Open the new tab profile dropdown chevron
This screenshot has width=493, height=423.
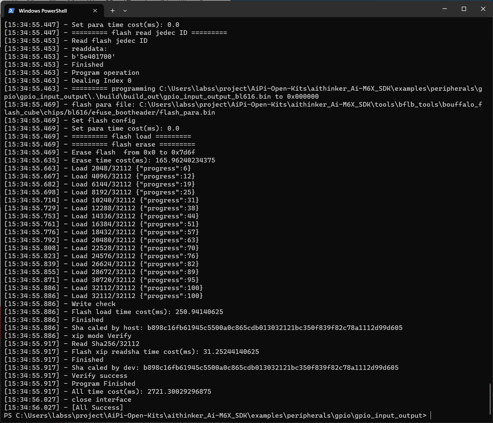click(x=125, y=11)
